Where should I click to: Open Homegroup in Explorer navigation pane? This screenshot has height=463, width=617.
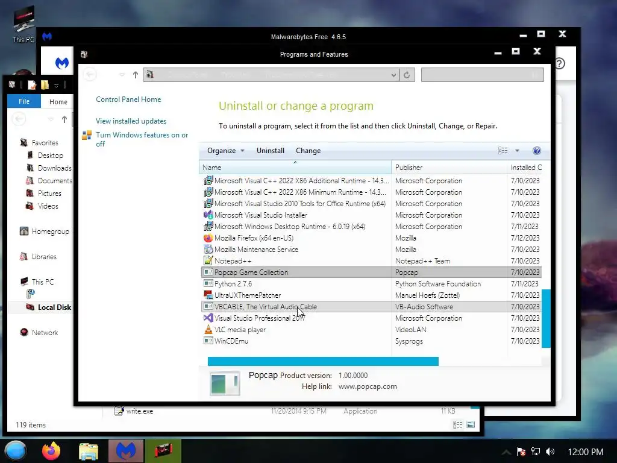click(45, 231)
